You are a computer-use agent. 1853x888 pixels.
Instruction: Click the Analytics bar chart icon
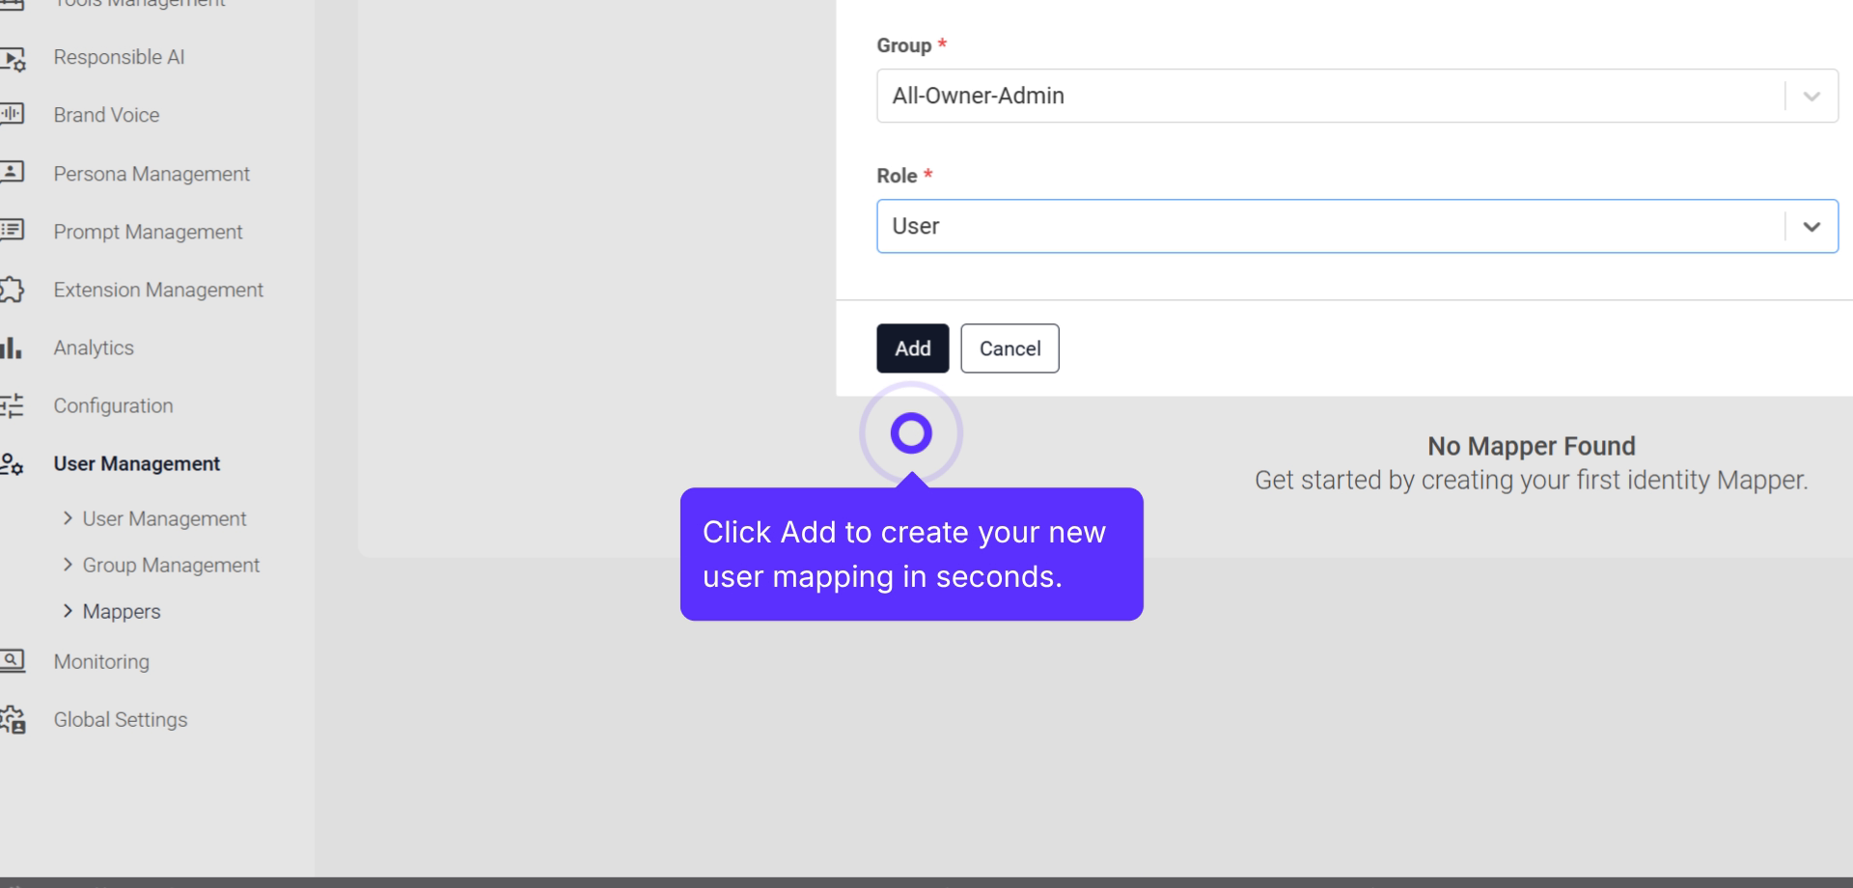tap(13, 347)
